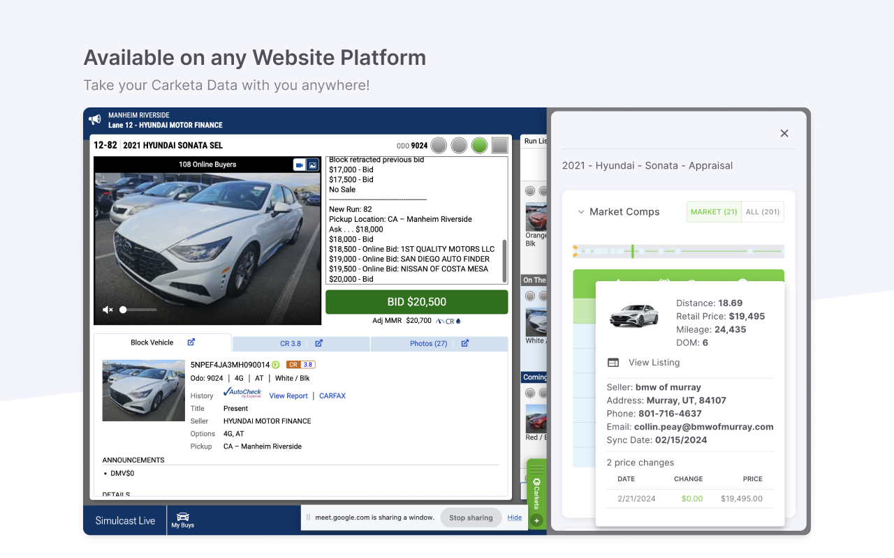Image resolution: width=894 pixels, height=558 pixels.
Task: Pop out the Block Vehicle tab
Action: tap(191, 342)
